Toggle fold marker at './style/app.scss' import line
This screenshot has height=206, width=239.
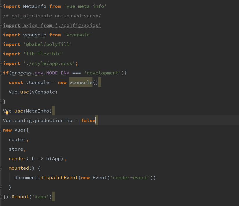click(x=1, y=63)
